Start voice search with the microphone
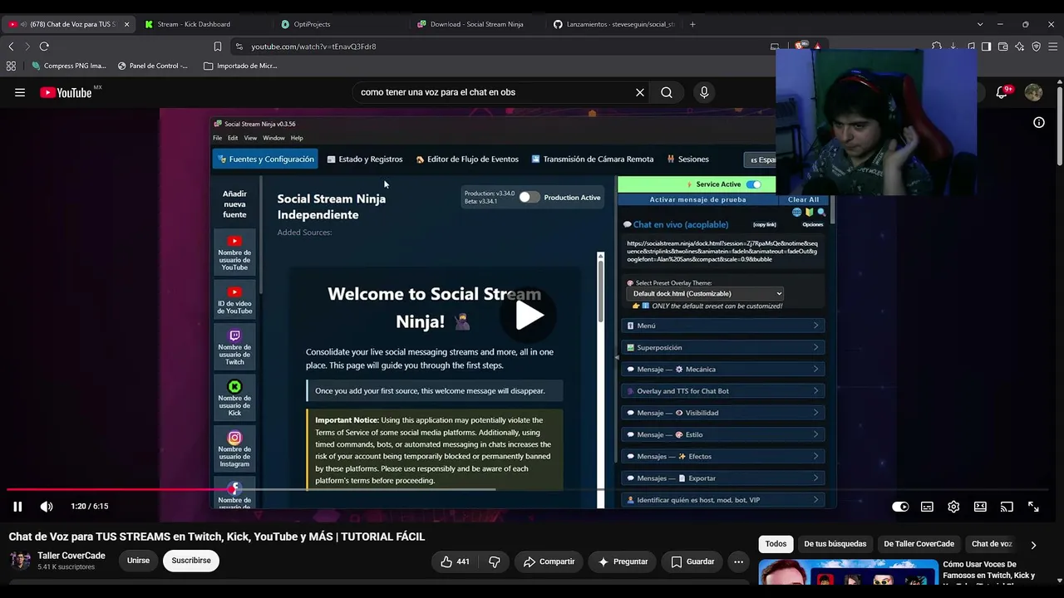Image resolution: width=1064 pixels, height=598 pixels. 704,92
